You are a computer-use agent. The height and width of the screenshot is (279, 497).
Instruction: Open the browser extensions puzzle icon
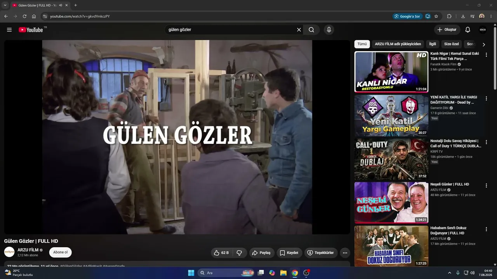[449, 16]
